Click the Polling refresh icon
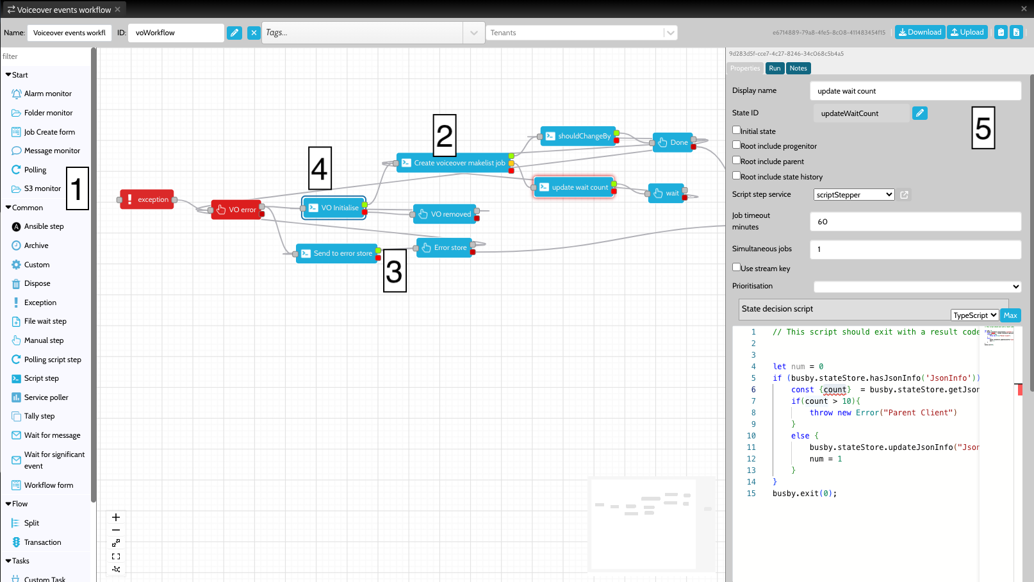 17,170
